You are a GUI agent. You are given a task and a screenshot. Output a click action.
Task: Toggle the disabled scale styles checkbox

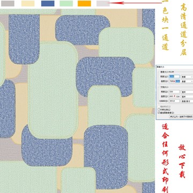(x=159, y=107)
